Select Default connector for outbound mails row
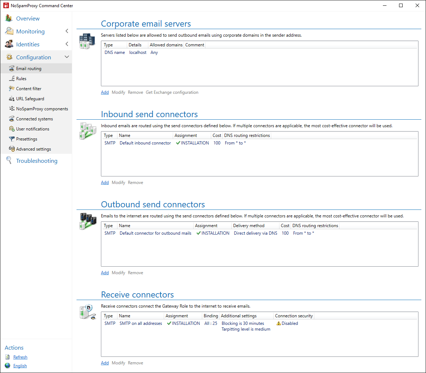 pos(259,233)
